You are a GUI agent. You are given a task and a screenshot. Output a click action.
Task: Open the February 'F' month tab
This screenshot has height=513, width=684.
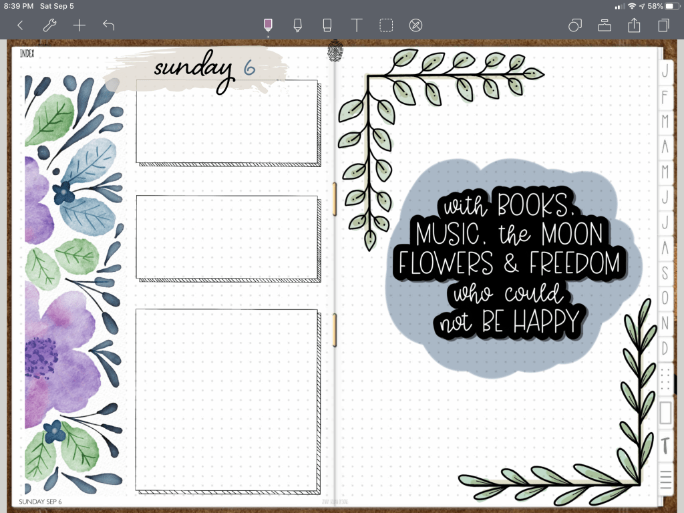(665, 97)
